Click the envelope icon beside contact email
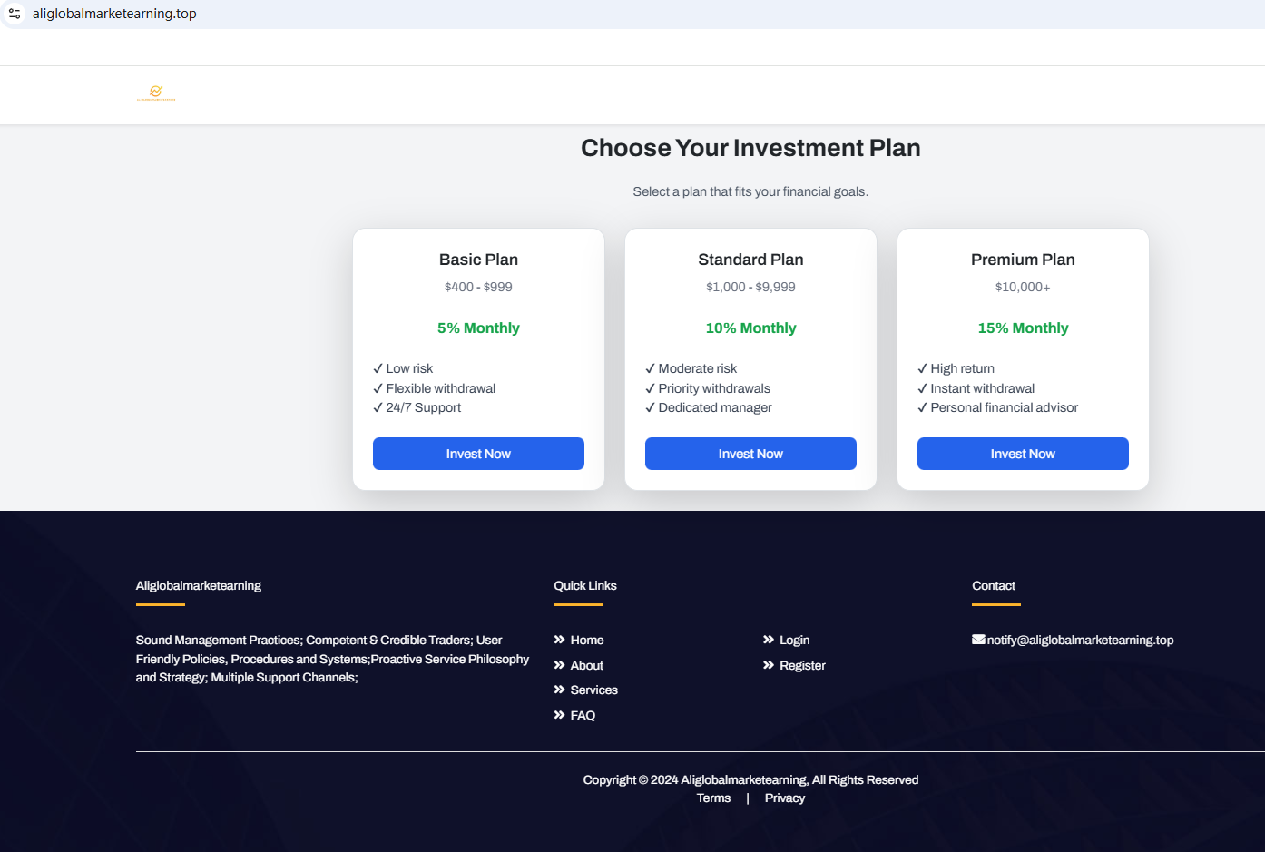This screenshot has width=1265, height=852. [x=978, y=640]
